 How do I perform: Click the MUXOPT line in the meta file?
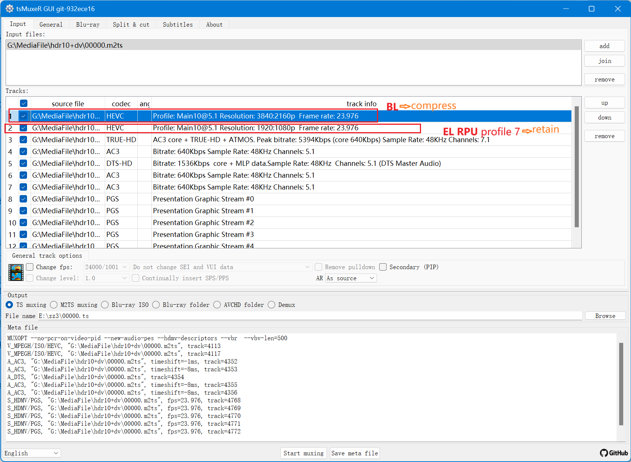147,338
